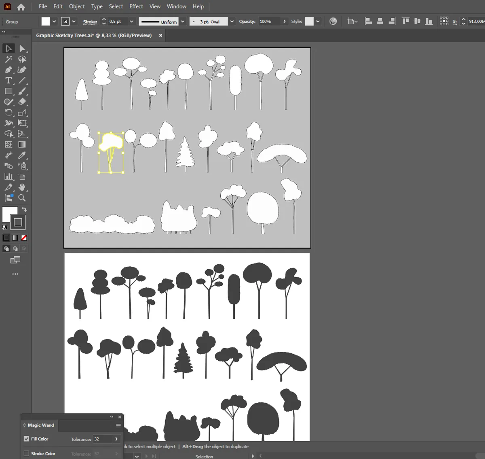485x459 pixels.
Task: Disable the Fill Color checkbox
Action: tap(27, 439)
